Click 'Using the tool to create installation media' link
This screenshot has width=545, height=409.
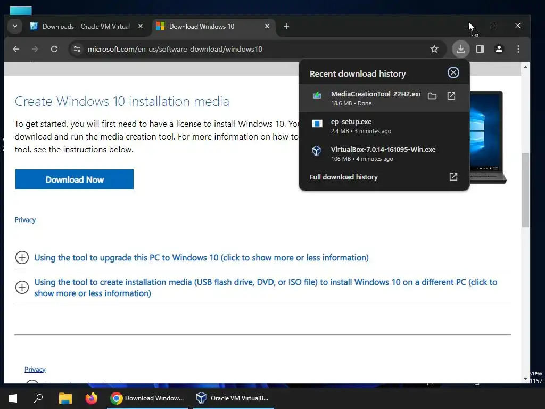[266, 288]
